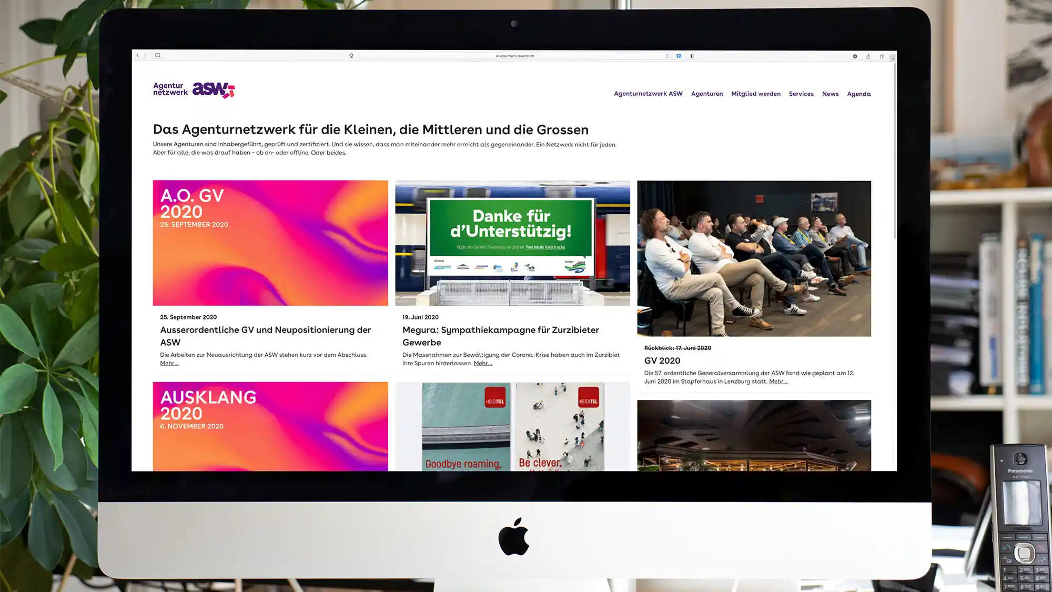Open the downloads icon in the toolbar
The width and height of the screenshot is (1052, 592).
click(855, 55)
